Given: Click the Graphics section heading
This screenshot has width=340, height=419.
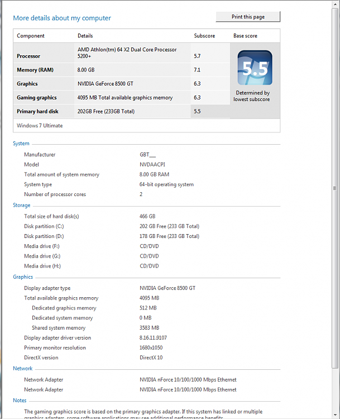Looking at the screenshot, I should 23,277.
